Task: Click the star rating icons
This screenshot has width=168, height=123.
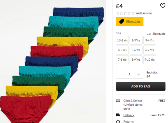Action: pyautogui.click(x=125, y=13)
